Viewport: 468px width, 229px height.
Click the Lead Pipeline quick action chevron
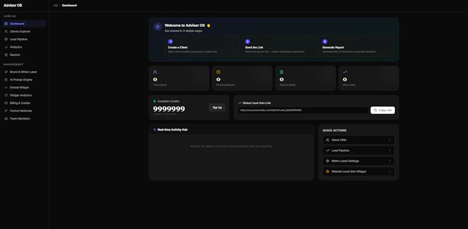(x=390, y=150)
